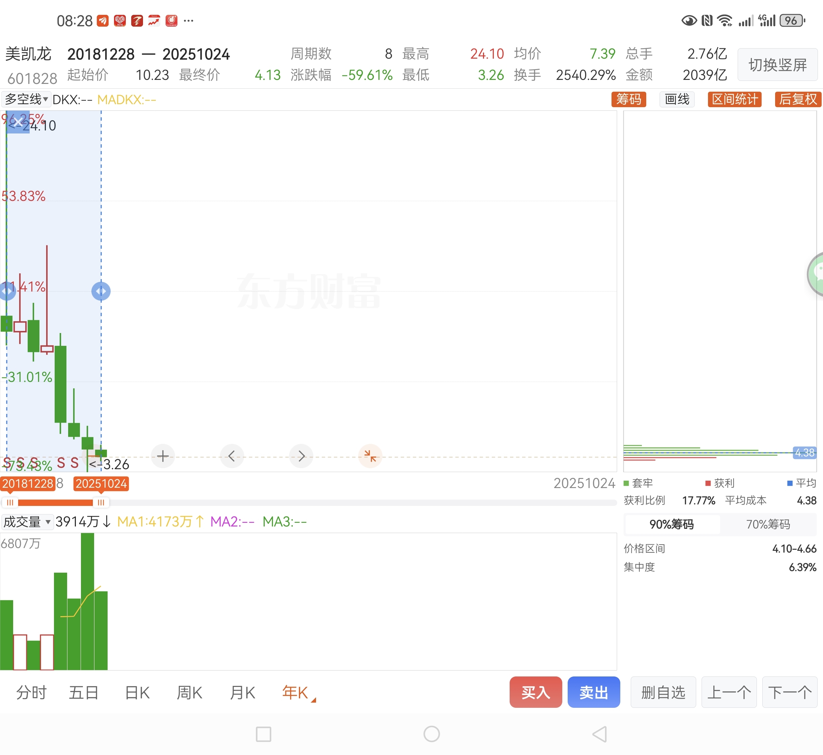Click the plus zoom-in chart icon
The image size is (823, 755).
coord(163,456)
